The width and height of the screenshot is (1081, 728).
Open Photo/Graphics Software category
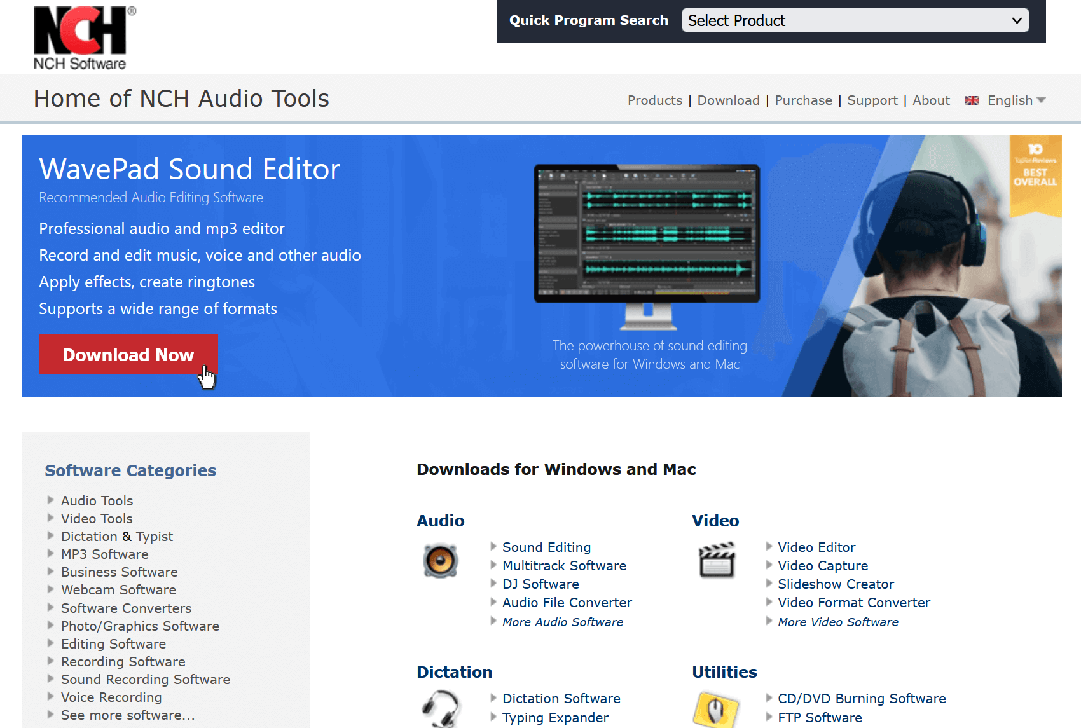(141, 626)
